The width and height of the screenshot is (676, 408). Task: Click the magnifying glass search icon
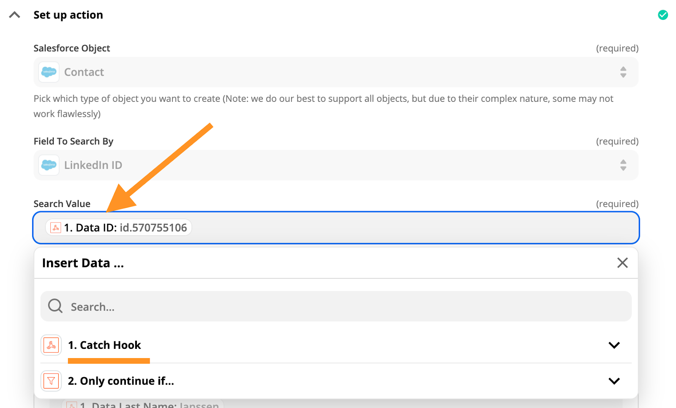click(55, 306)
